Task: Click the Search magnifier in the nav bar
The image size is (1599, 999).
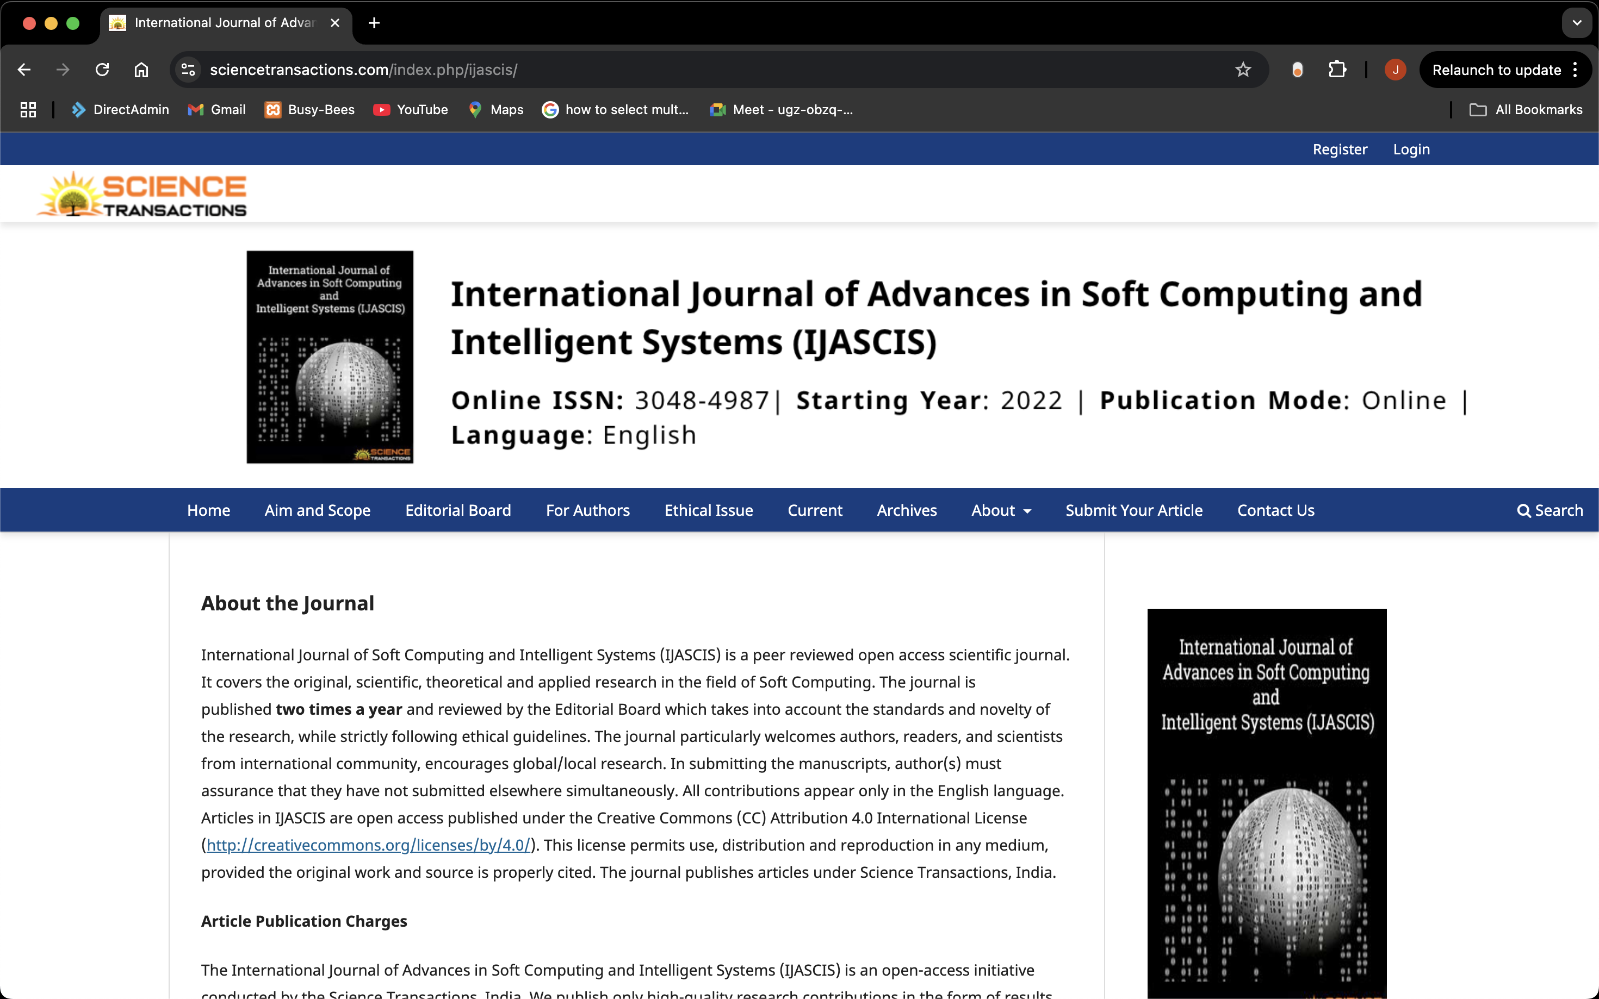Action: [x=1550, y=510]
